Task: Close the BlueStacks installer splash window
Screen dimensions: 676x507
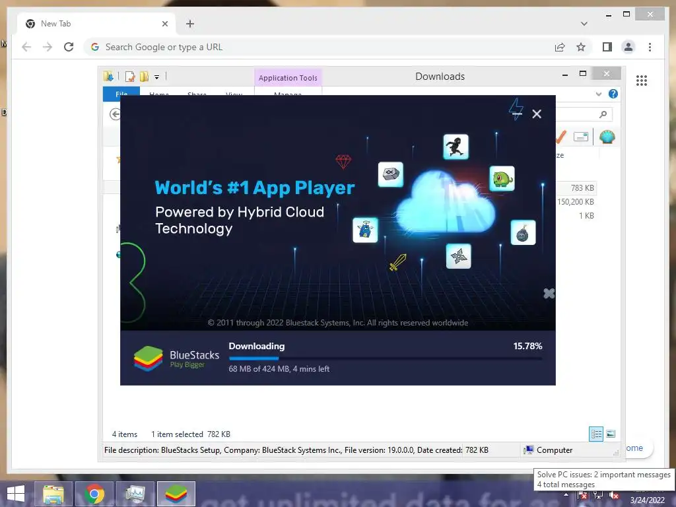Action: tap(536, 114)
